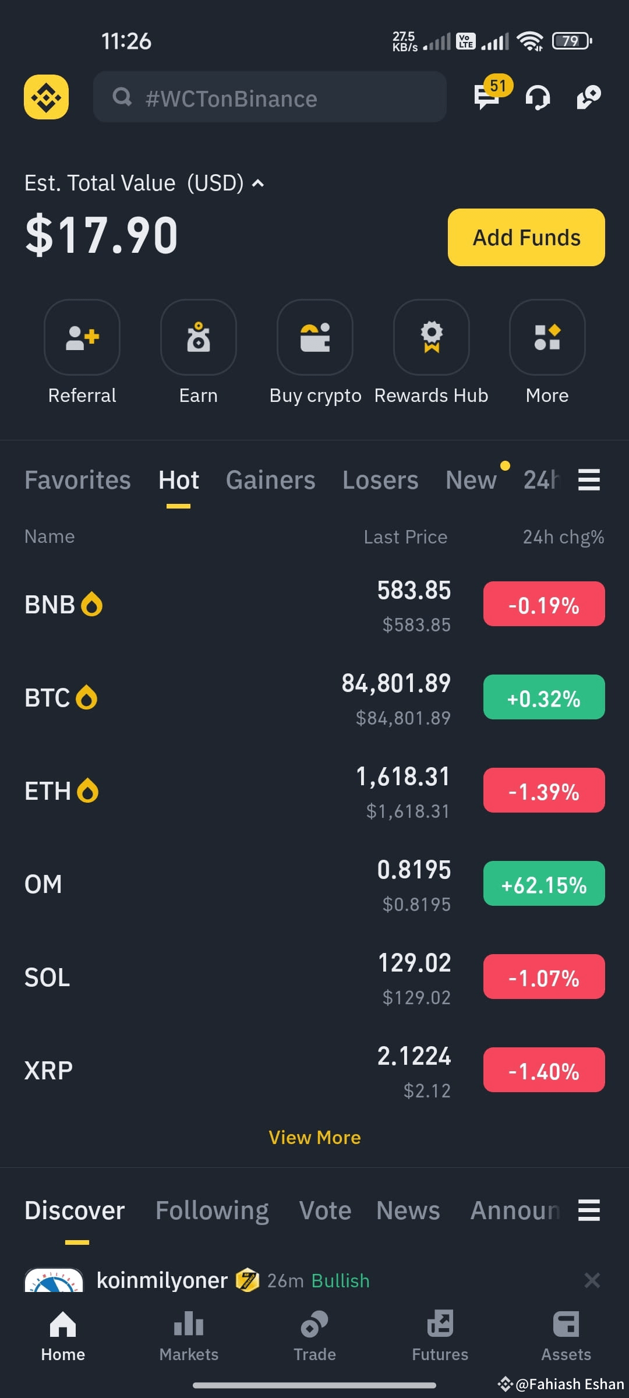Tap the Binance logo icon
The height and width of the screenshot is (1398, 629).
tap(46, 97)
